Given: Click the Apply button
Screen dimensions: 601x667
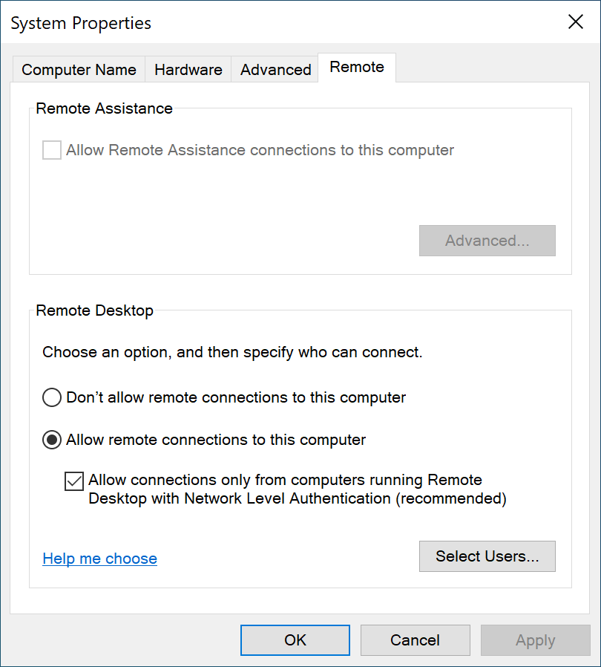Looking at the screenshot, I should [x=535, y=640].
